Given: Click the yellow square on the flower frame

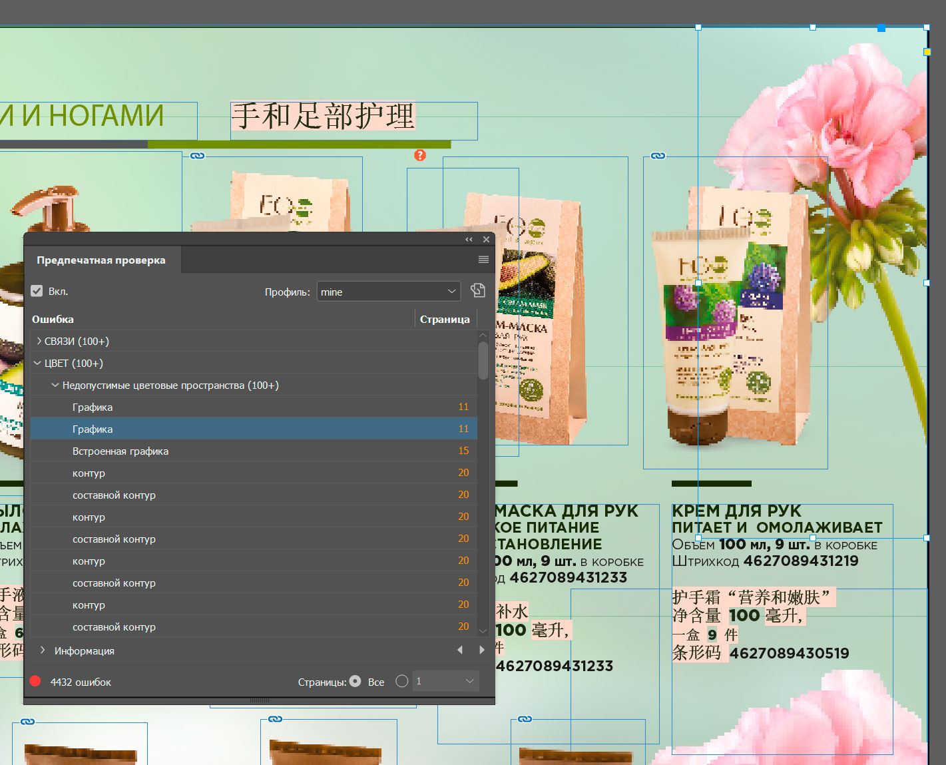Looking at the screenshot, I should coord(927,51).
